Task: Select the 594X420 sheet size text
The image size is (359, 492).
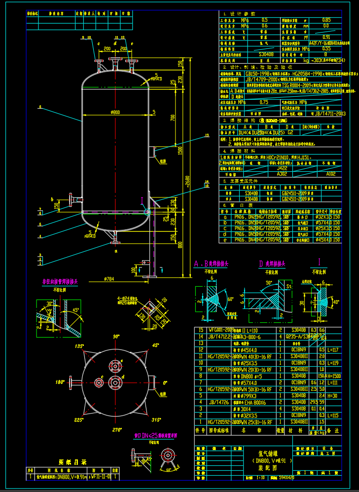Action: coord(287,478)
